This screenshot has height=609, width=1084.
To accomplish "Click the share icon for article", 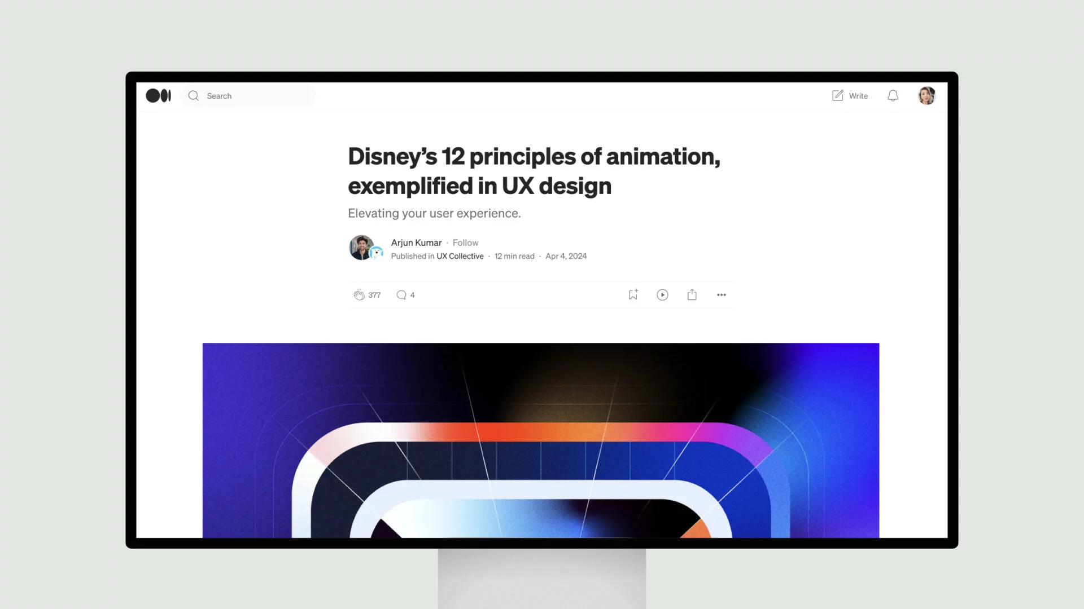I will tap(692, 294).
